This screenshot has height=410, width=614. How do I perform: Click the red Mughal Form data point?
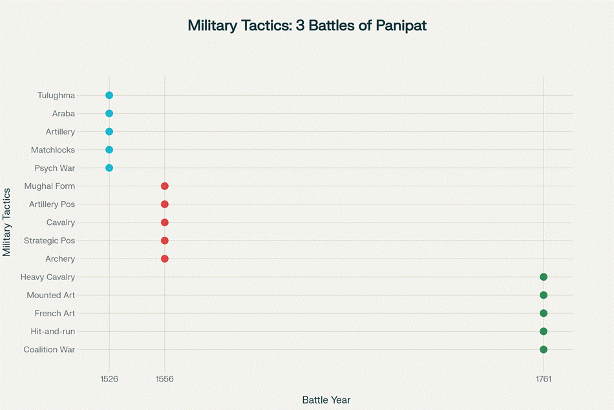[x=165, y=186]
